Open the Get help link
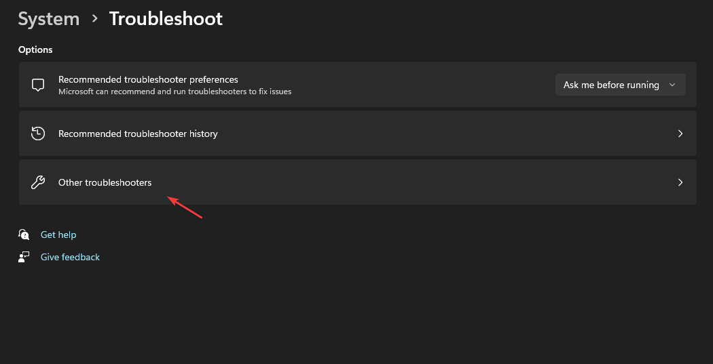 58,235
